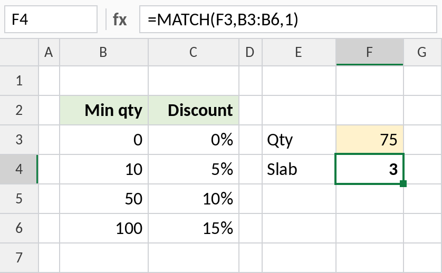This screenshot has height=273, width=442.
Task: Select the Min qty cell with 50
Action: coord(104,199)
